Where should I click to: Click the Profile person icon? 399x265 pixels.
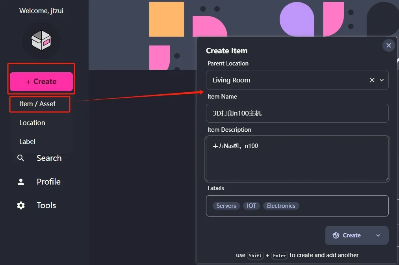[x=21, y=182]
